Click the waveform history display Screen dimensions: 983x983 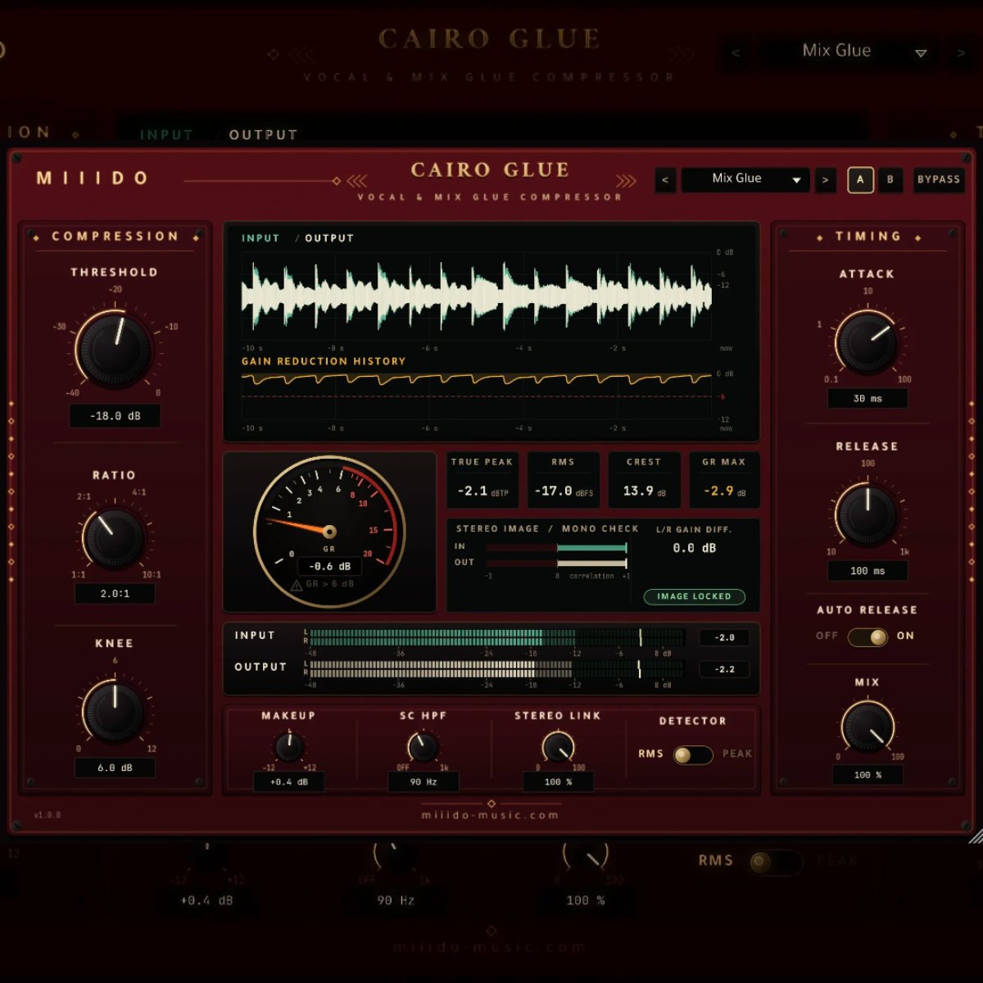pyautogui.click(x=477, y=297)
